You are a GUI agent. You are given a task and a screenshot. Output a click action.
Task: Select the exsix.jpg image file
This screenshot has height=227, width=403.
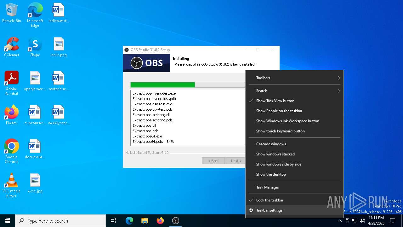(x=35, y=183)
